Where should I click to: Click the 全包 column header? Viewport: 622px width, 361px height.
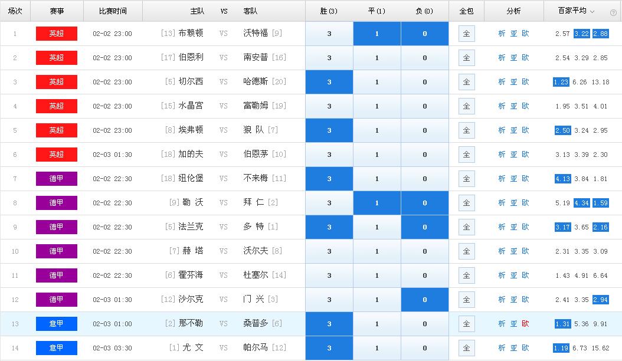pyautogui.click(x=466, y=11)
